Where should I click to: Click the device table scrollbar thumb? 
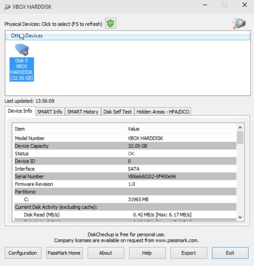tap(240, 137)
